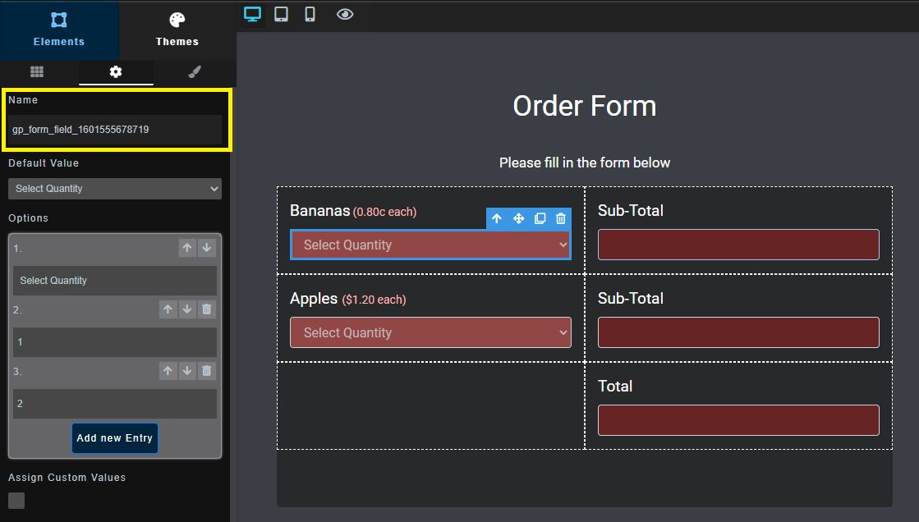Click the move handle on Bananas field
The image size is (919, 522).
click(519, 218)
